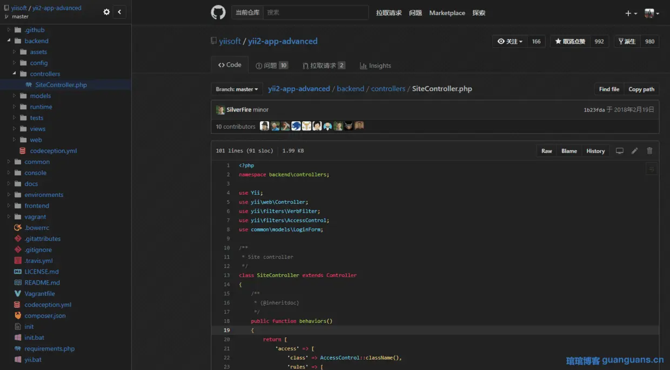Open user avatar menu
Screen dimensions: 670x370
point(652,13)
